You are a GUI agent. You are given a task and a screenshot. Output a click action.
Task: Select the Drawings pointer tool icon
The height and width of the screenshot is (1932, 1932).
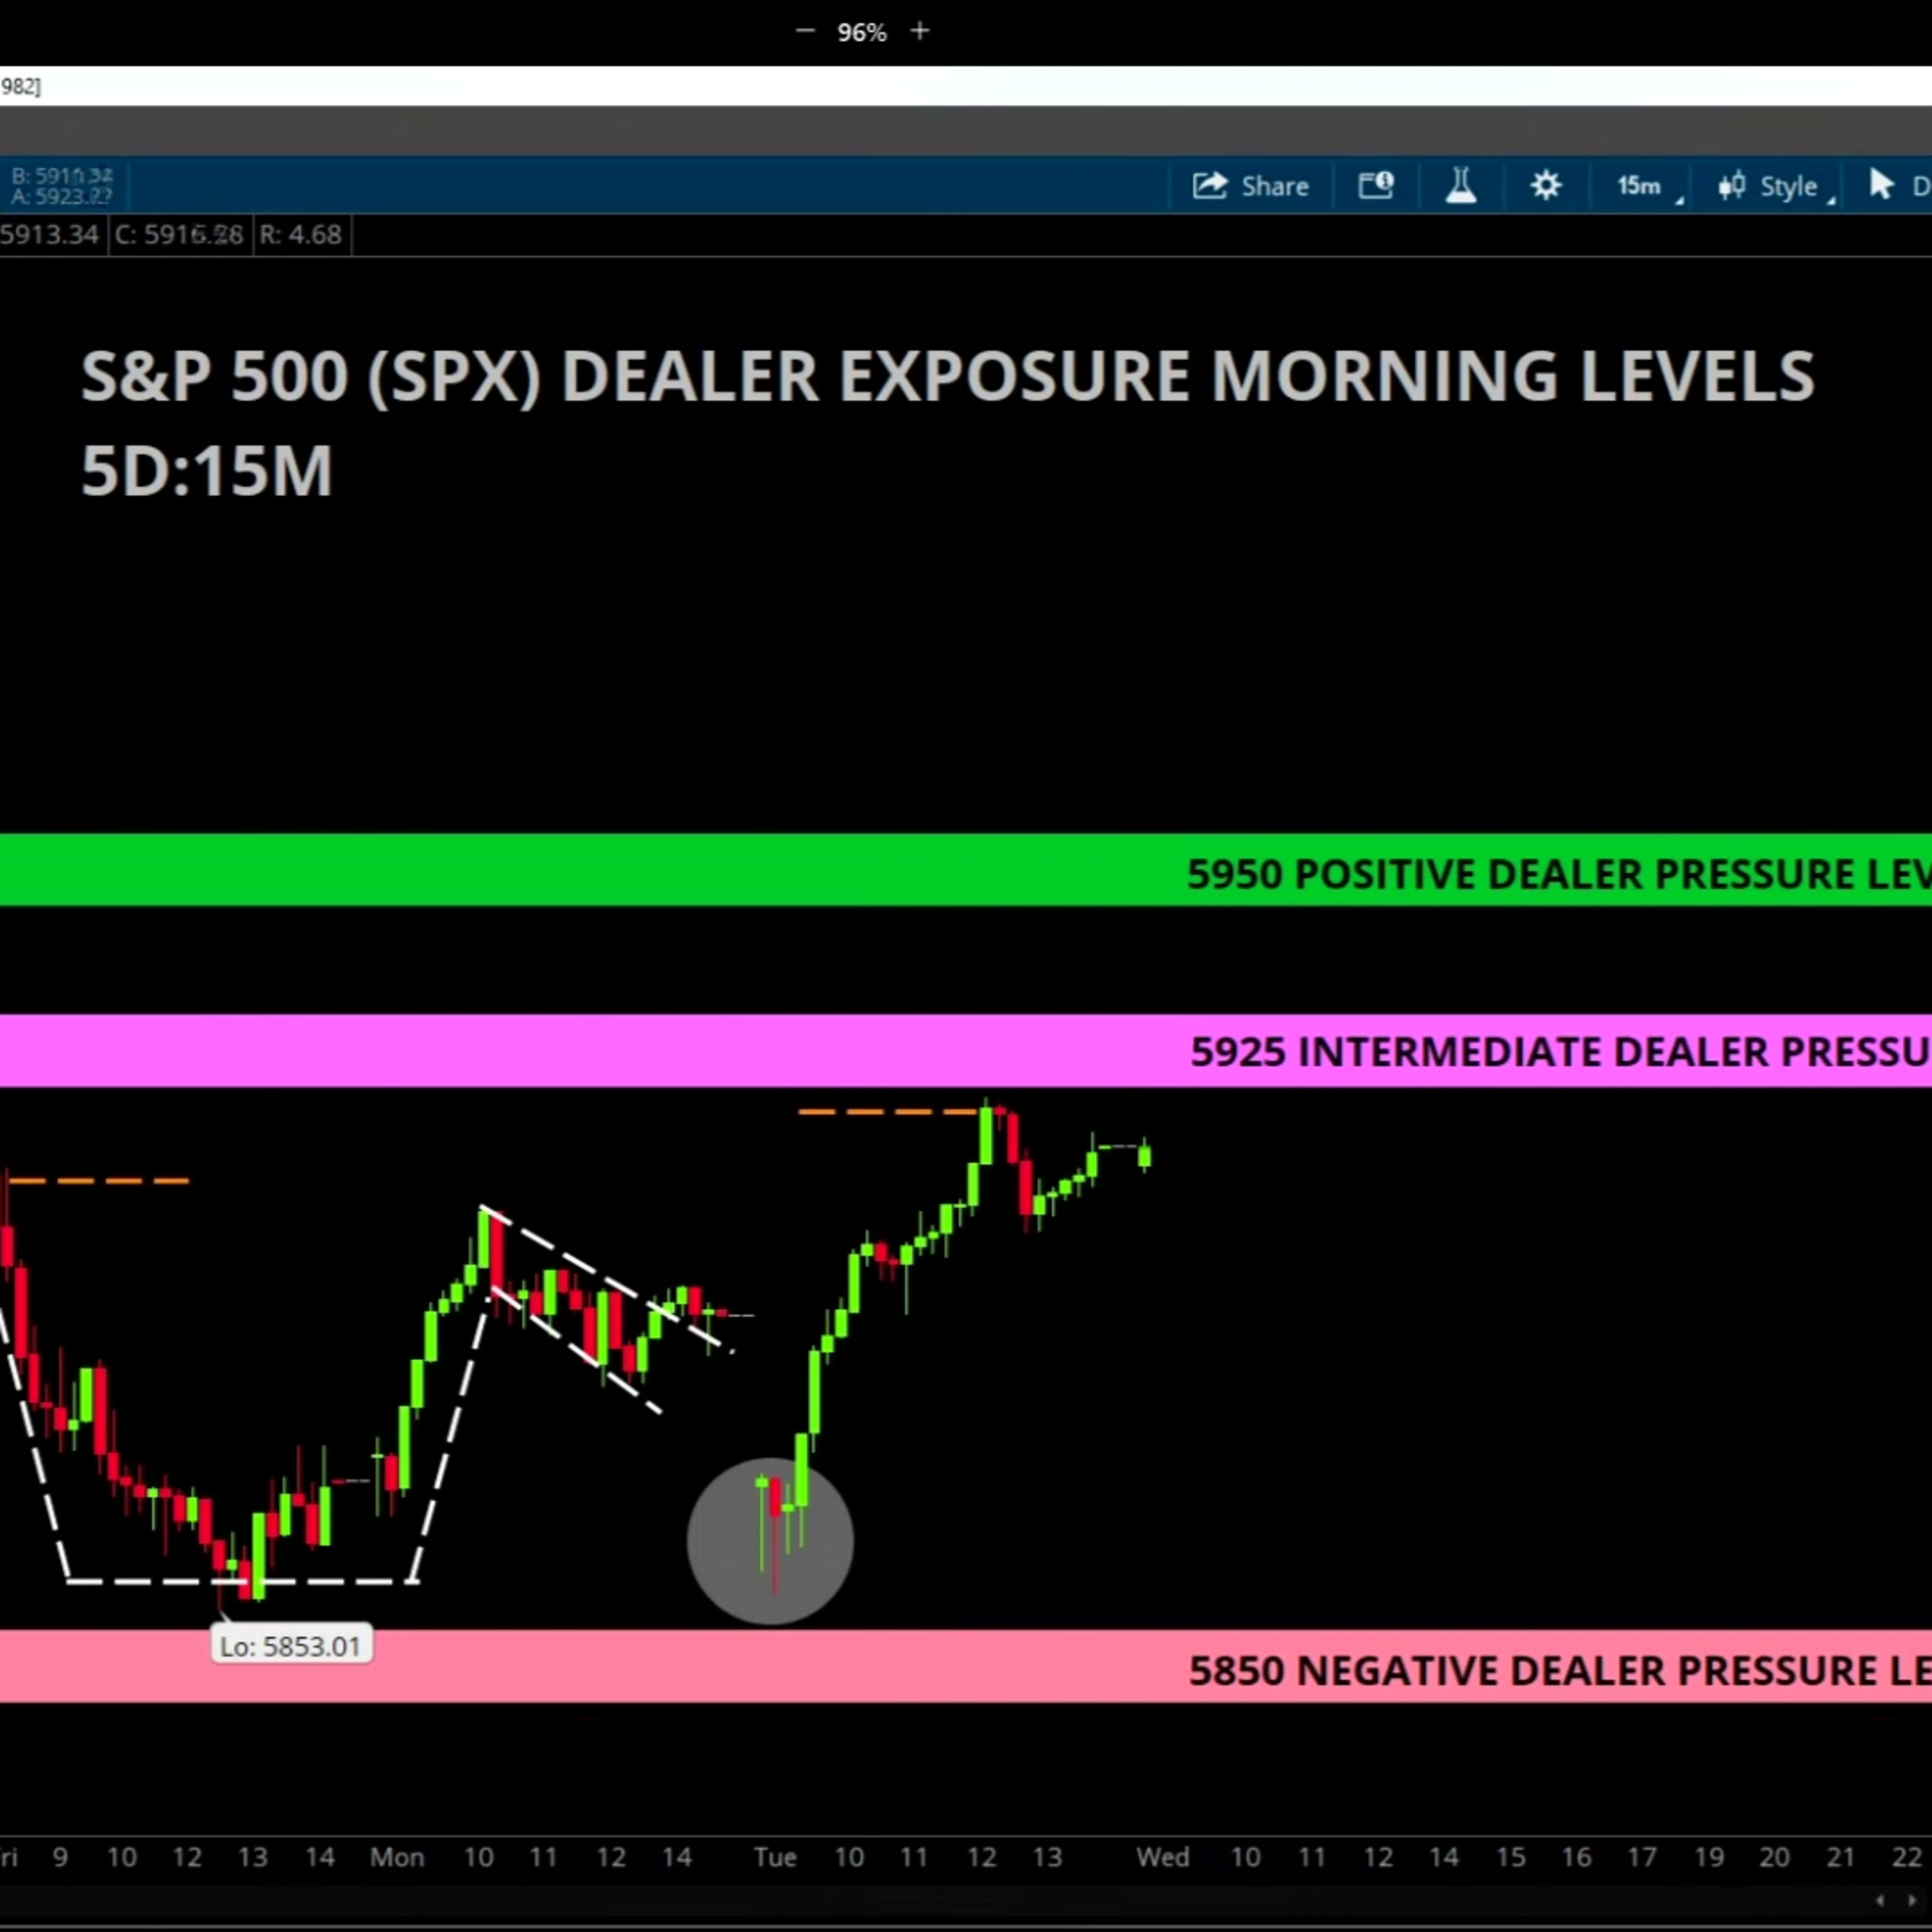coord(1881,185)
